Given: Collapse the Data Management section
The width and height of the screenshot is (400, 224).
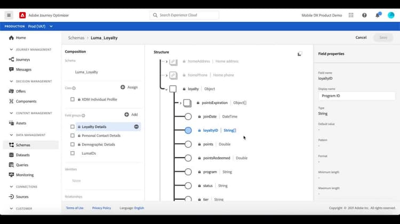Looking at the screenshot, I should pyautogui.click(x=11, y=135).
